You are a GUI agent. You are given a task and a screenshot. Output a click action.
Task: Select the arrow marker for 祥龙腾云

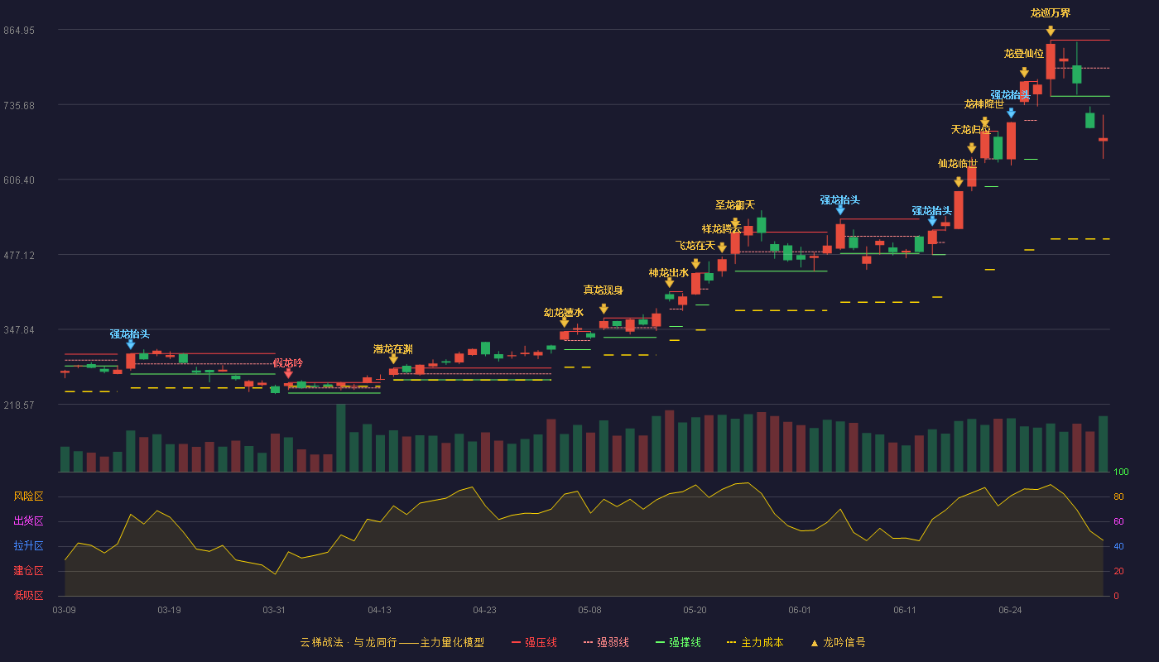(x=722, y=247)
